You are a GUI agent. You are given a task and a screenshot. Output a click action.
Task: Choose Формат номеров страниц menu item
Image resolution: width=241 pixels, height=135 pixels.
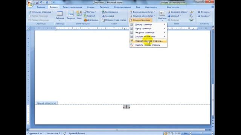pyautogui.click(x=148, y=41)
